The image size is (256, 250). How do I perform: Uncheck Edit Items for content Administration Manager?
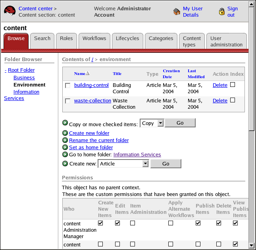click(117, 223)
